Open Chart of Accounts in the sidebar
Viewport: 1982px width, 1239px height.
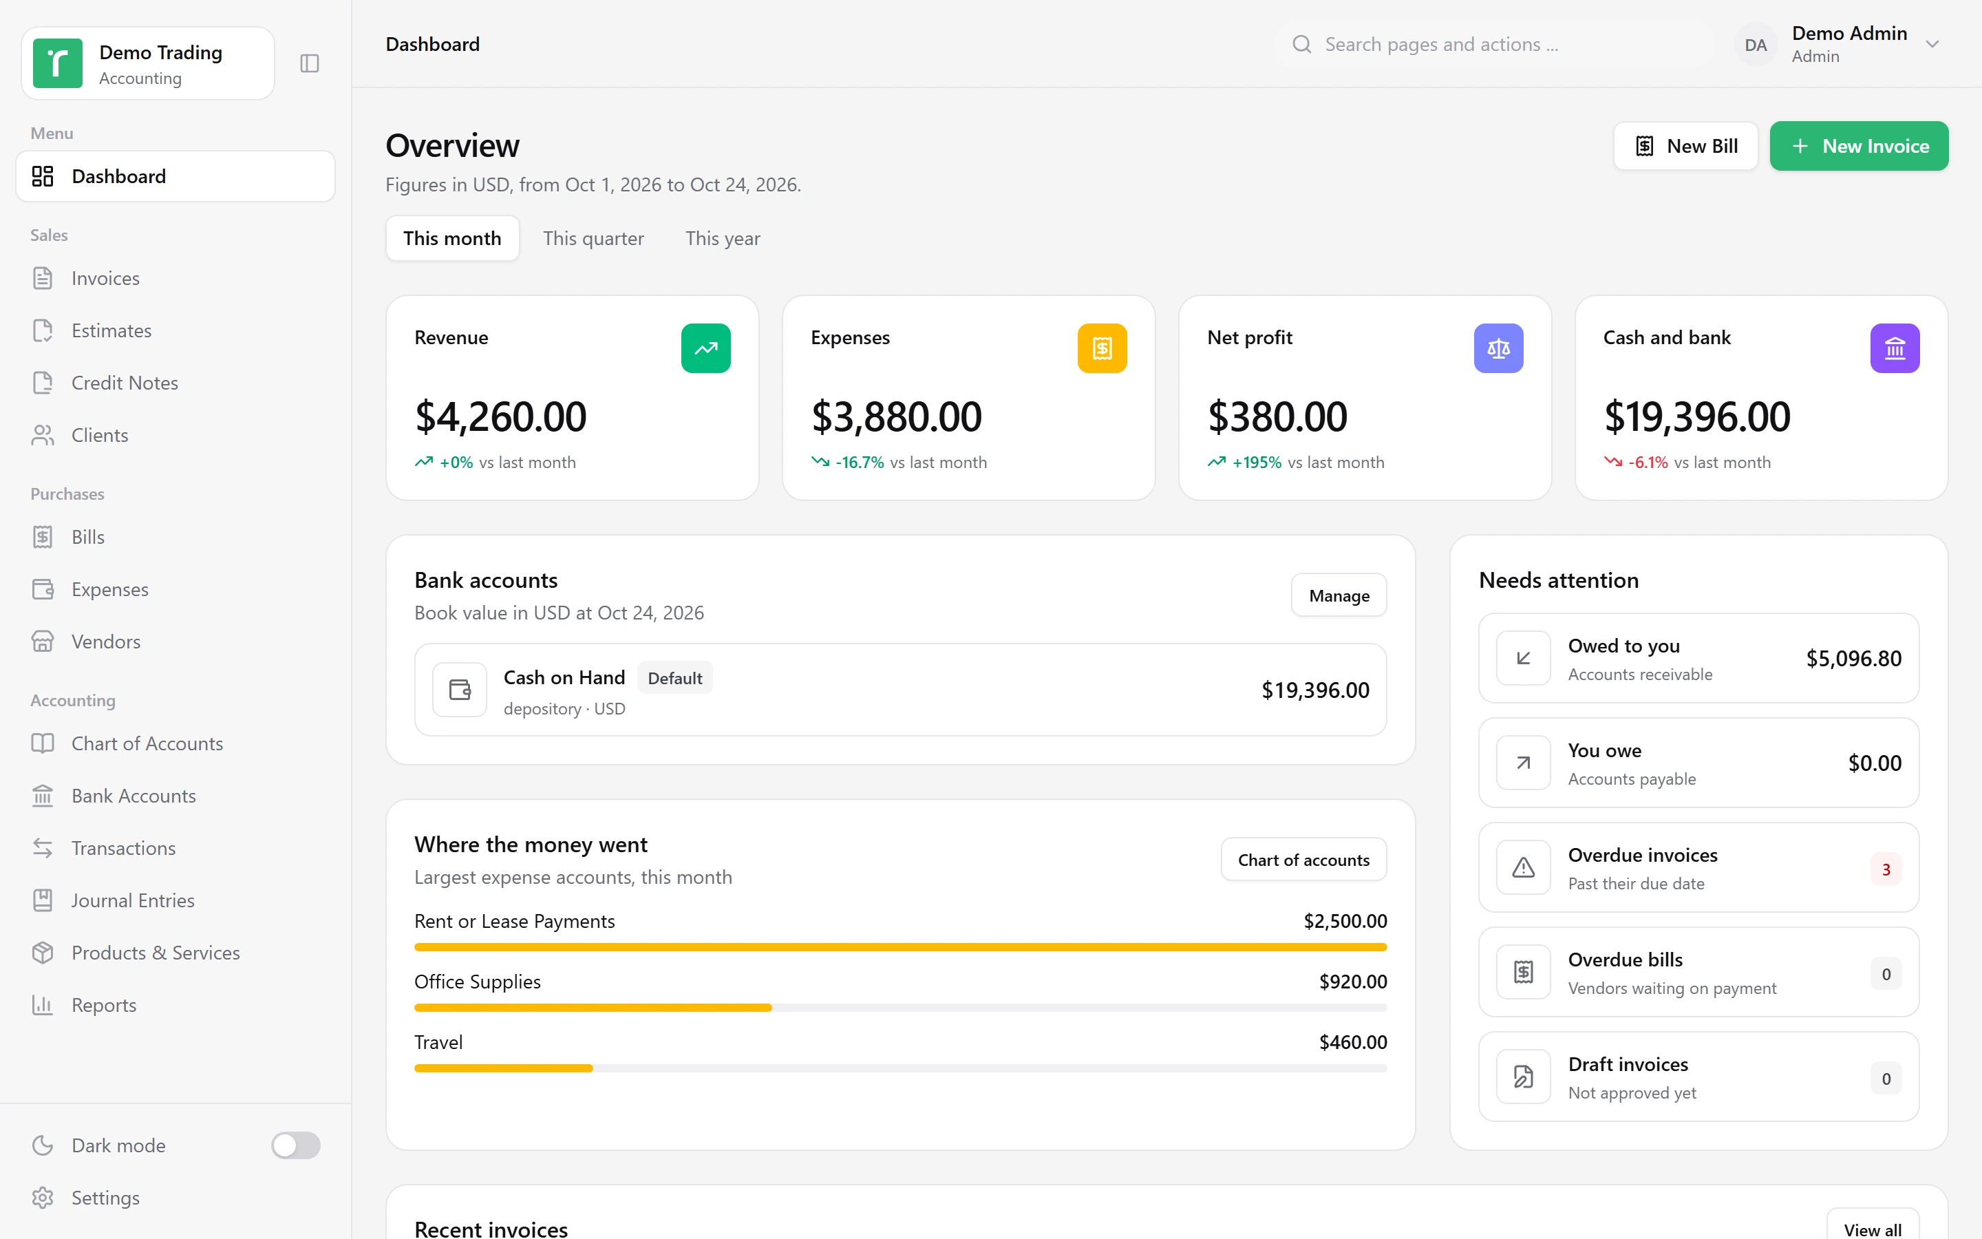pyautogui.click(x=175, y=743)
